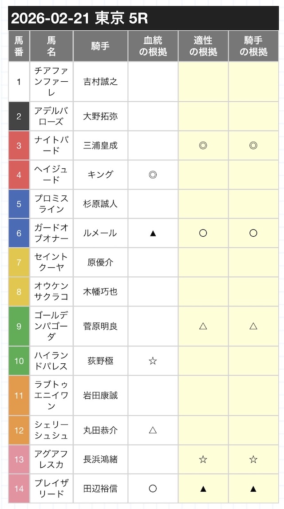
Task: Click the ◎ in ナイトバード's 適性の根拠 cell
Action: point(203,145)
